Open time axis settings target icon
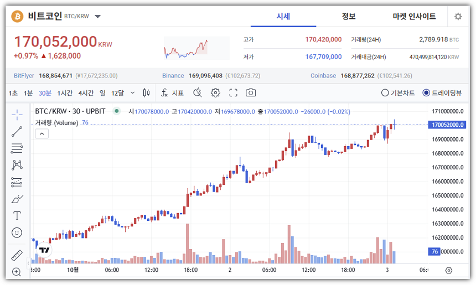The image size is (476, 285). 449,270
